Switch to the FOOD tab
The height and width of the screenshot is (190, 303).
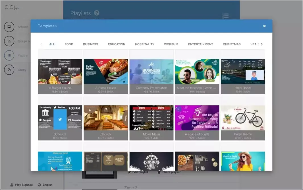(x=69, y=44)
